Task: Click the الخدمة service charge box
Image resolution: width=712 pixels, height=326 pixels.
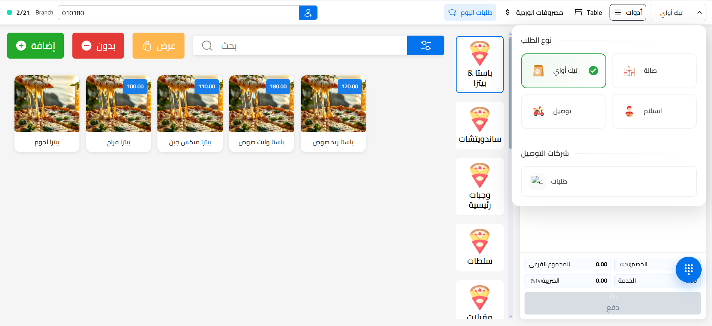Action: tap(657, 281)
